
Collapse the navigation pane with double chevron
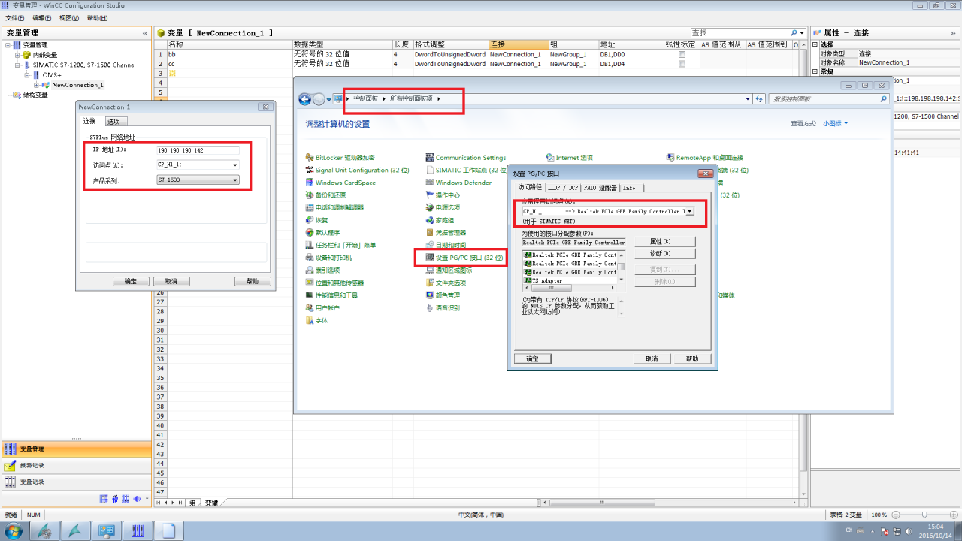pos(145,33)
